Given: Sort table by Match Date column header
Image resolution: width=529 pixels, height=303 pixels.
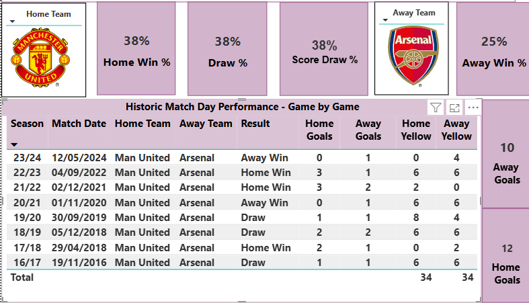Looking at the screenshot, I should tap(79, 124).
